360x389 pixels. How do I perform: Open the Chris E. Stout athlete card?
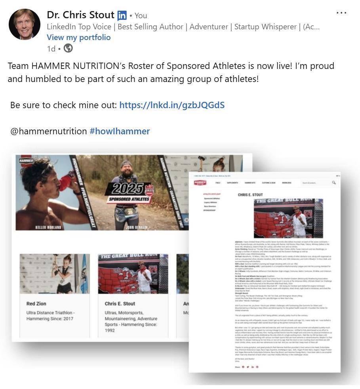click(133, 295)
